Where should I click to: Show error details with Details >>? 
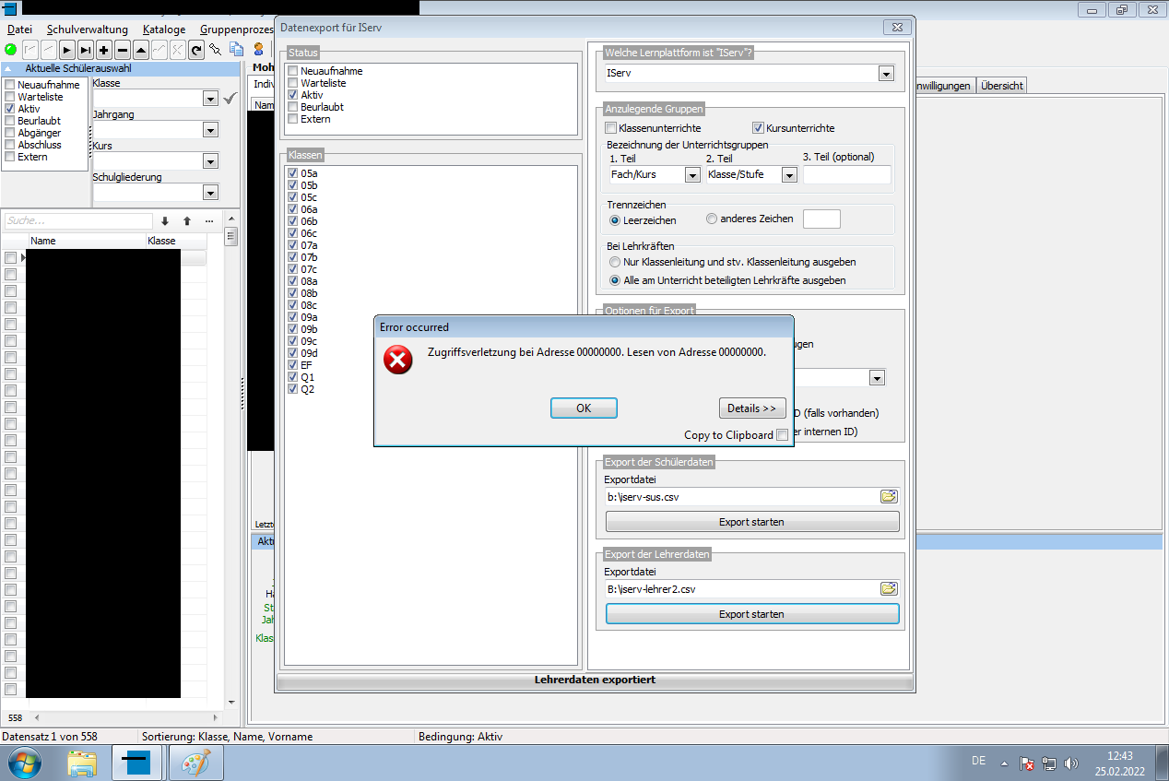click(751, 408)
